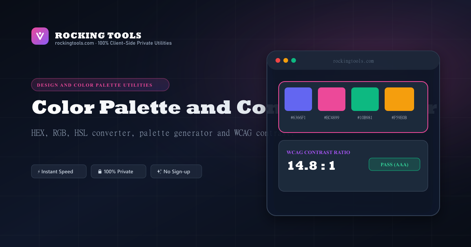Click the #EC4899 hex label
Screen dimensions: 471x247
click(x=332, y=118)
